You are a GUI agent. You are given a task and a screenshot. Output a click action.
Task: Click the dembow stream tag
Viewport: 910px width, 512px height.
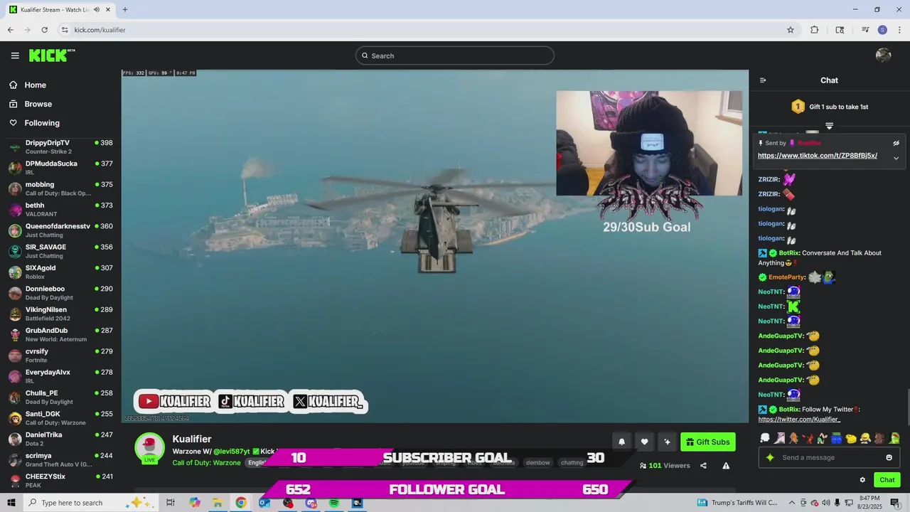click(537, 463)
